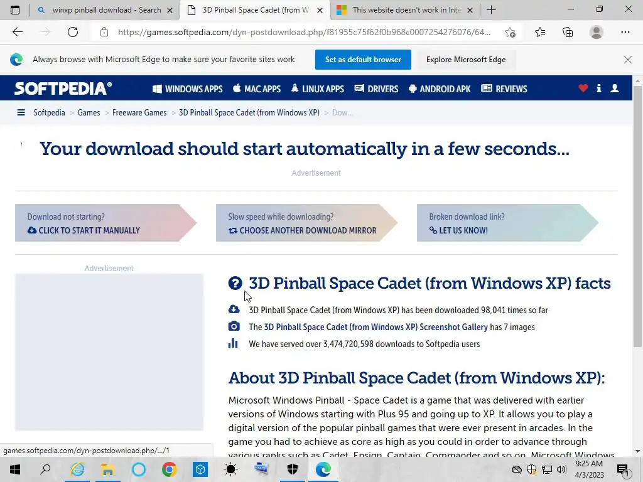This screenshot has width=643, height=482.
Task: Click the page vertical scrollbar thumb
Action: click(637, 217)
